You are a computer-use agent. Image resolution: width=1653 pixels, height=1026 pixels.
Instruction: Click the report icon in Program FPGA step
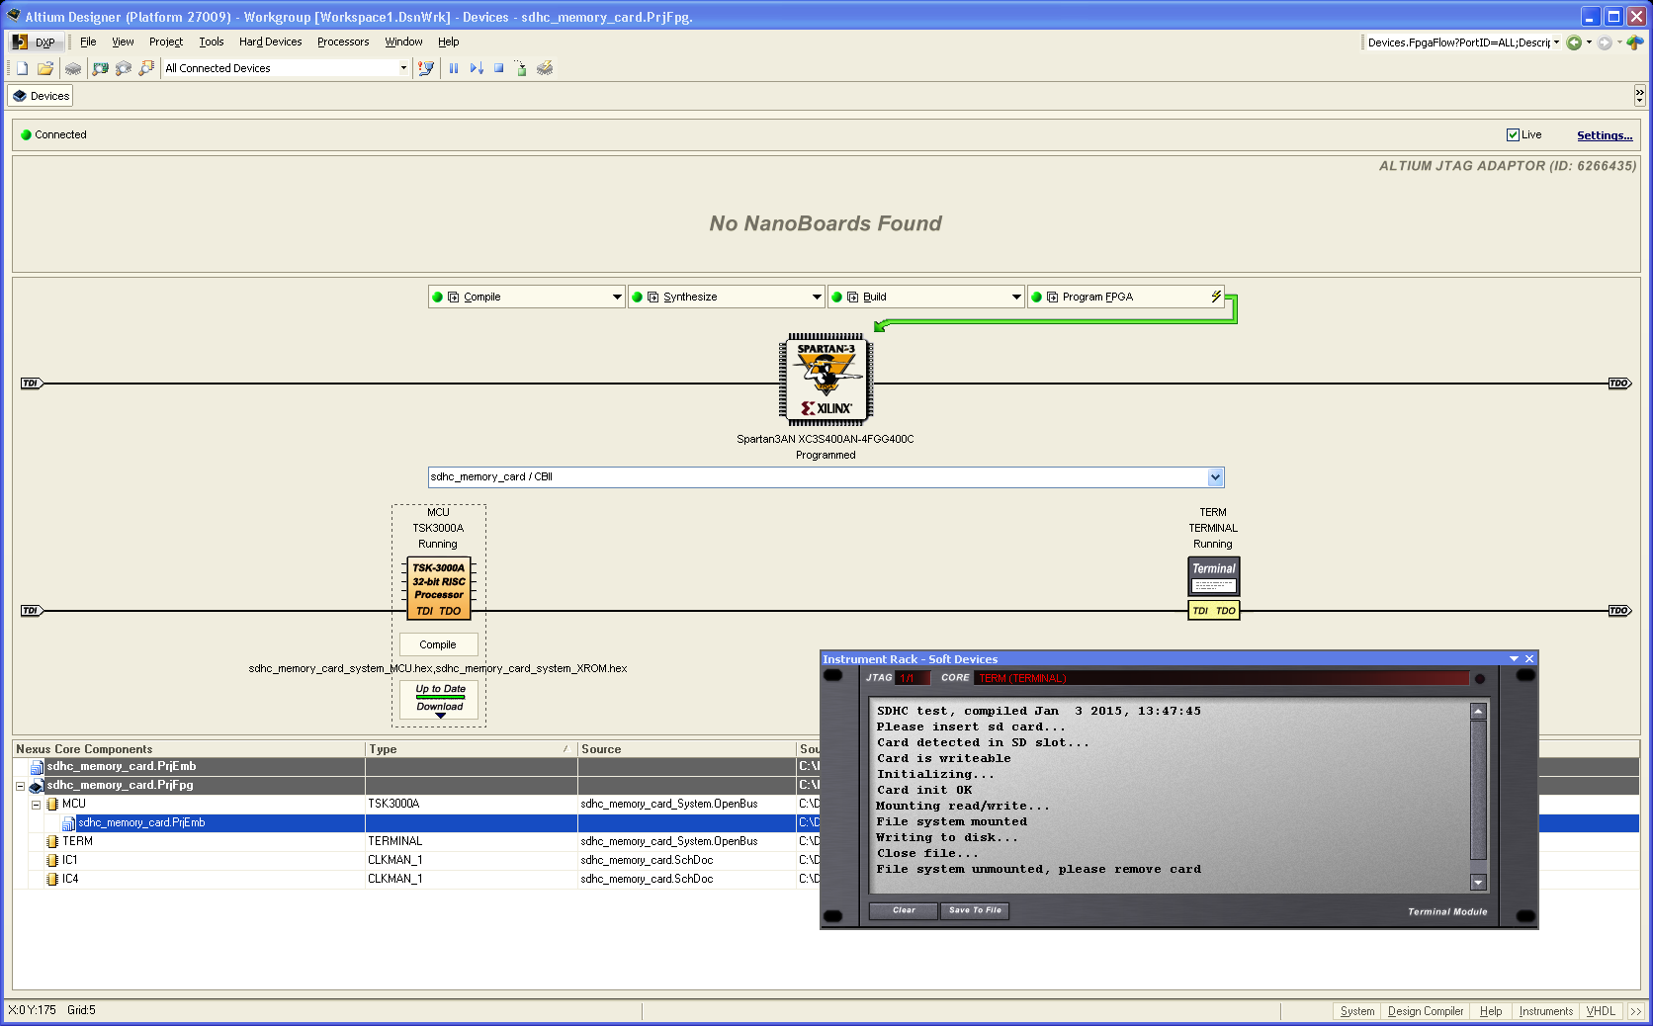point(1053,297)
